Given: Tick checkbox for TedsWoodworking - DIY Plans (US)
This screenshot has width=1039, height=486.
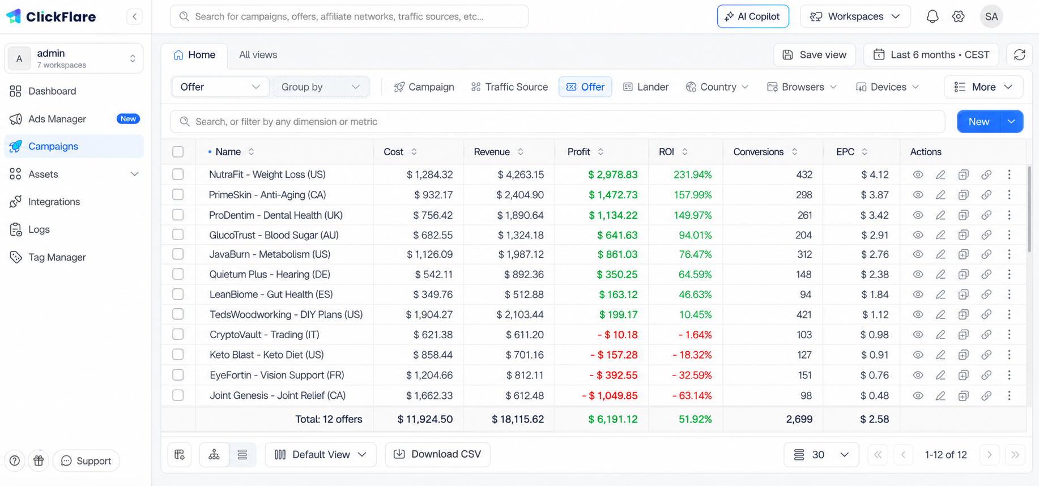Looking at the screenshot, I should coord(178,314).
